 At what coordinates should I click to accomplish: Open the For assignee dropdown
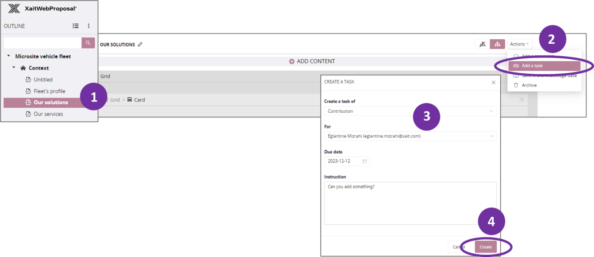point(410,136)
